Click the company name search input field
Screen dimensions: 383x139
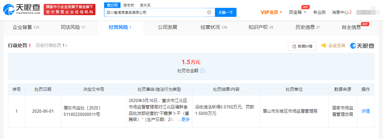point(156,13)
